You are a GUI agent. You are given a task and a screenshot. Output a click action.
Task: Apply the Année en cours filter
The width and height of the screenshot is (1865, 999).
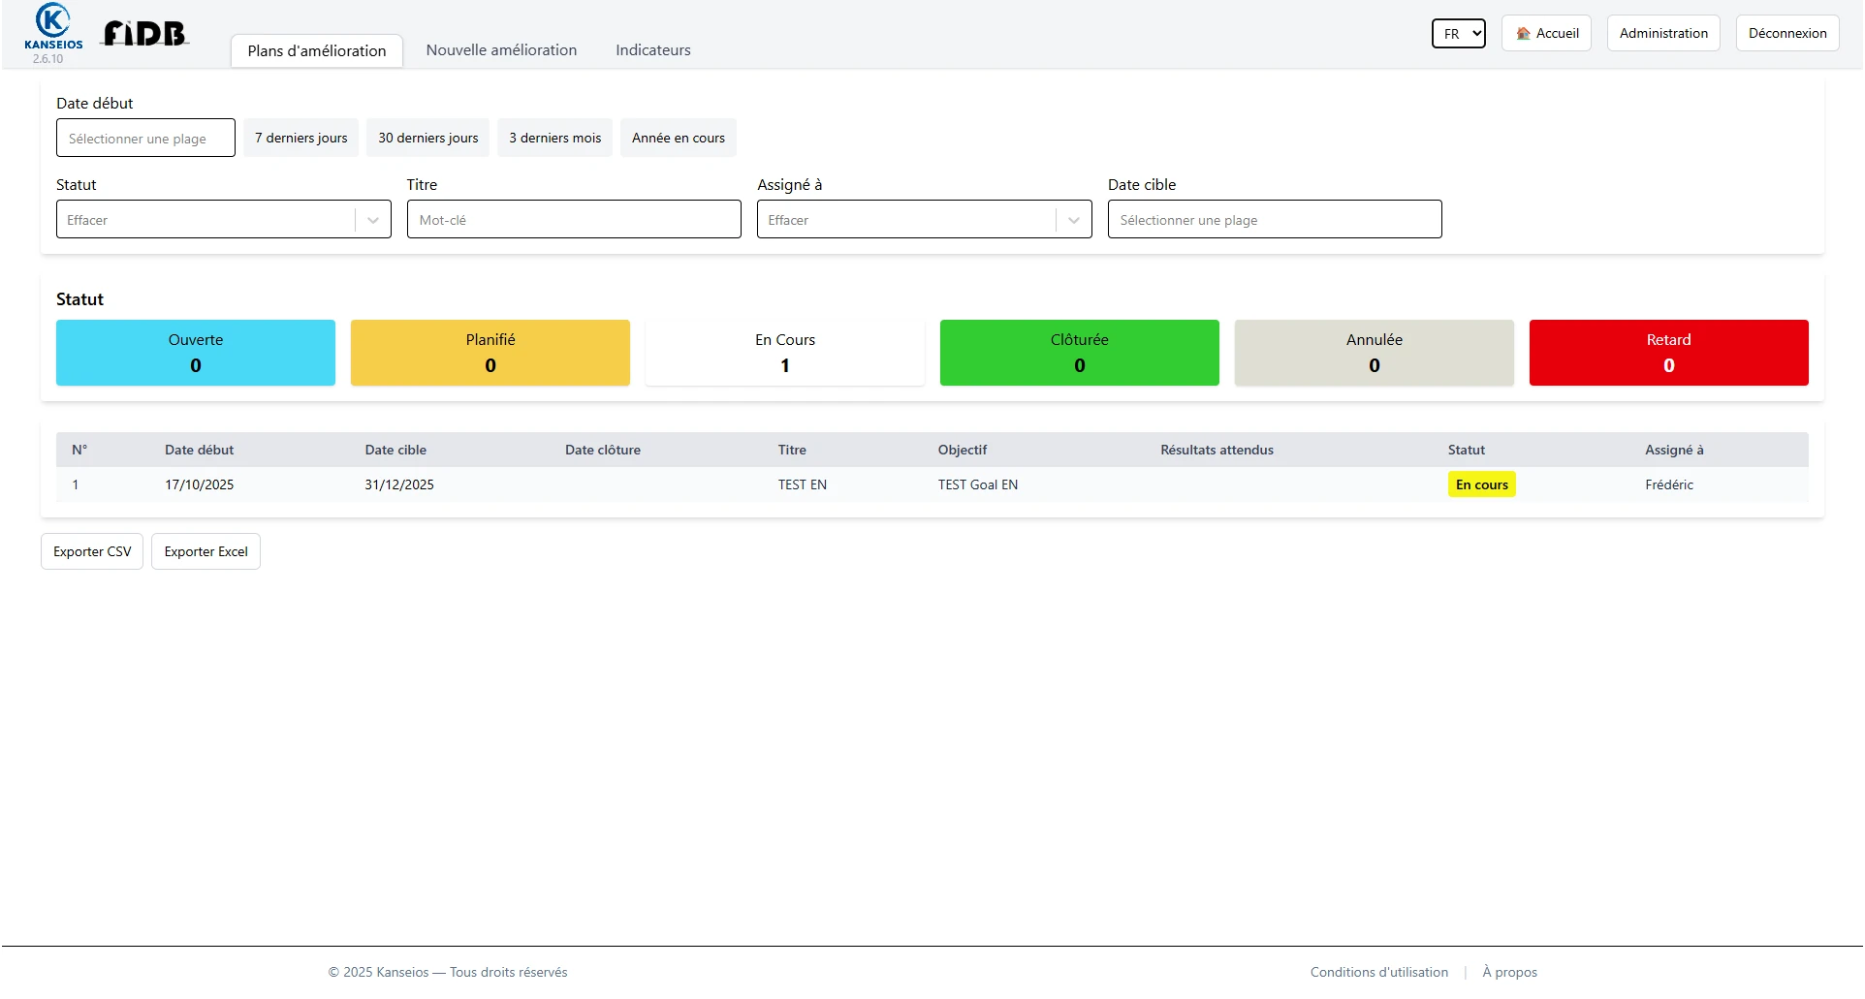[678, 138]
